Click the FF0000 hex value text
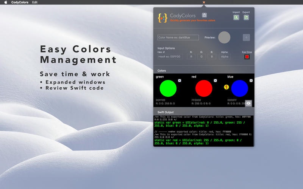Image resolution: width=303 pixels, height=189 pixels. click(196, 100)
